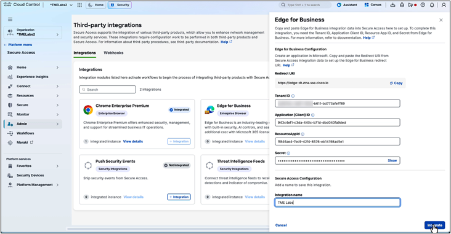Expand the Organization TMELabs2 selector
Image resolution: width=451 pixels, height=234 pixels.
coord(33,33)
